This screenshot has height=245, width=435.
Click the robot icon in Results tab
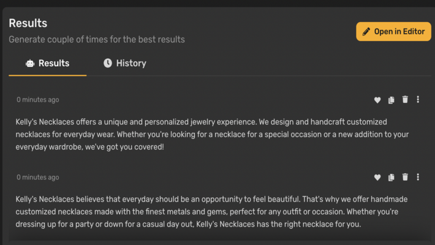[30, 63]
